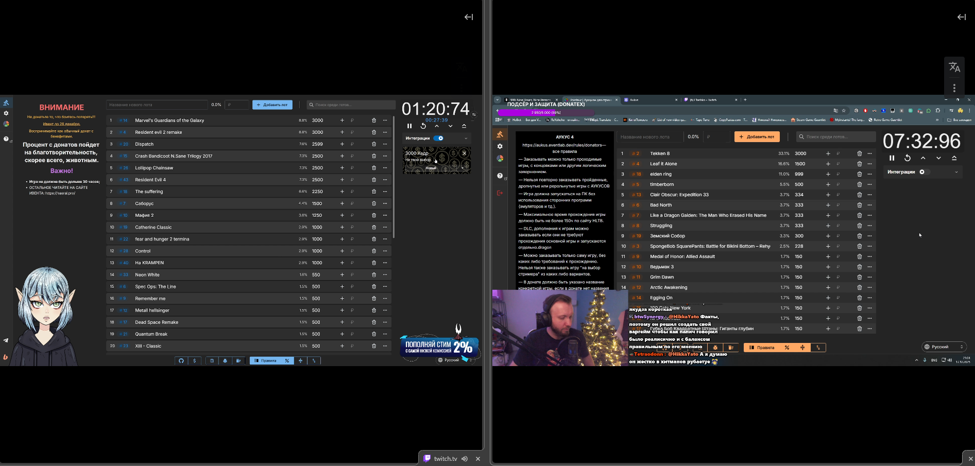Toggle percent display in right bottom toolbar

(x=787, y=348)
